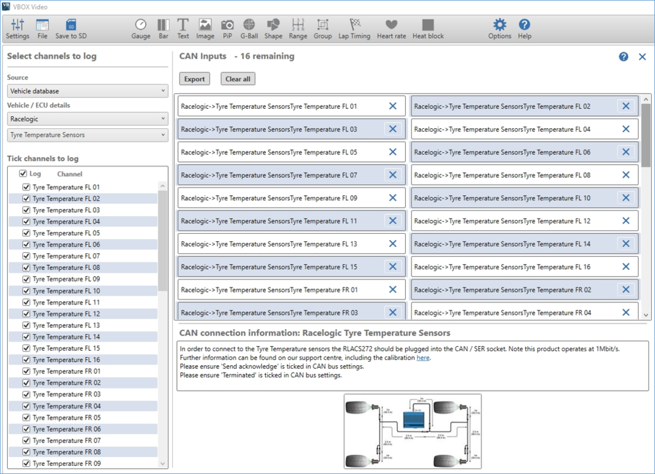Screen dimensions: 655x474
Task: Untick Tyre Temperature FL 01 checkbox
Action: [26, 187]
